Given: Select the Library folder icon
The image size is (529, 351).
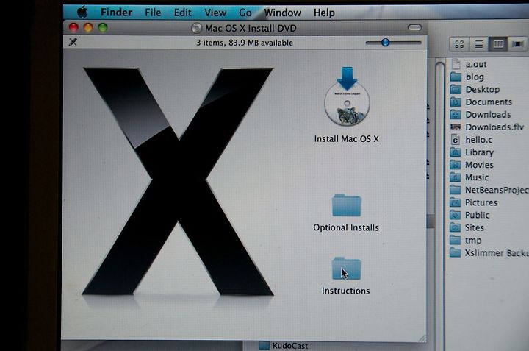Looking at the screenshot, I should click(x=455, y=152).
